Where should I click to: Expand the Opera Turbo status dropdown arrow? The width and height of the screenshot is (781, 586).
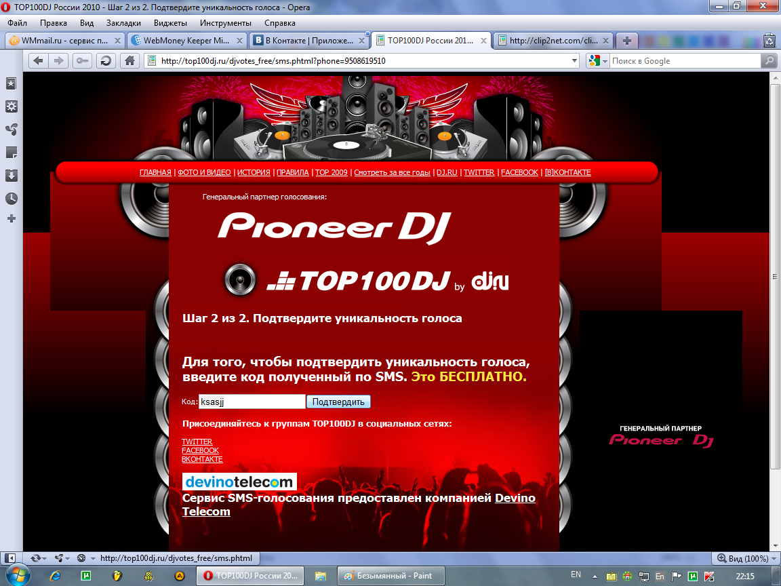93,559
